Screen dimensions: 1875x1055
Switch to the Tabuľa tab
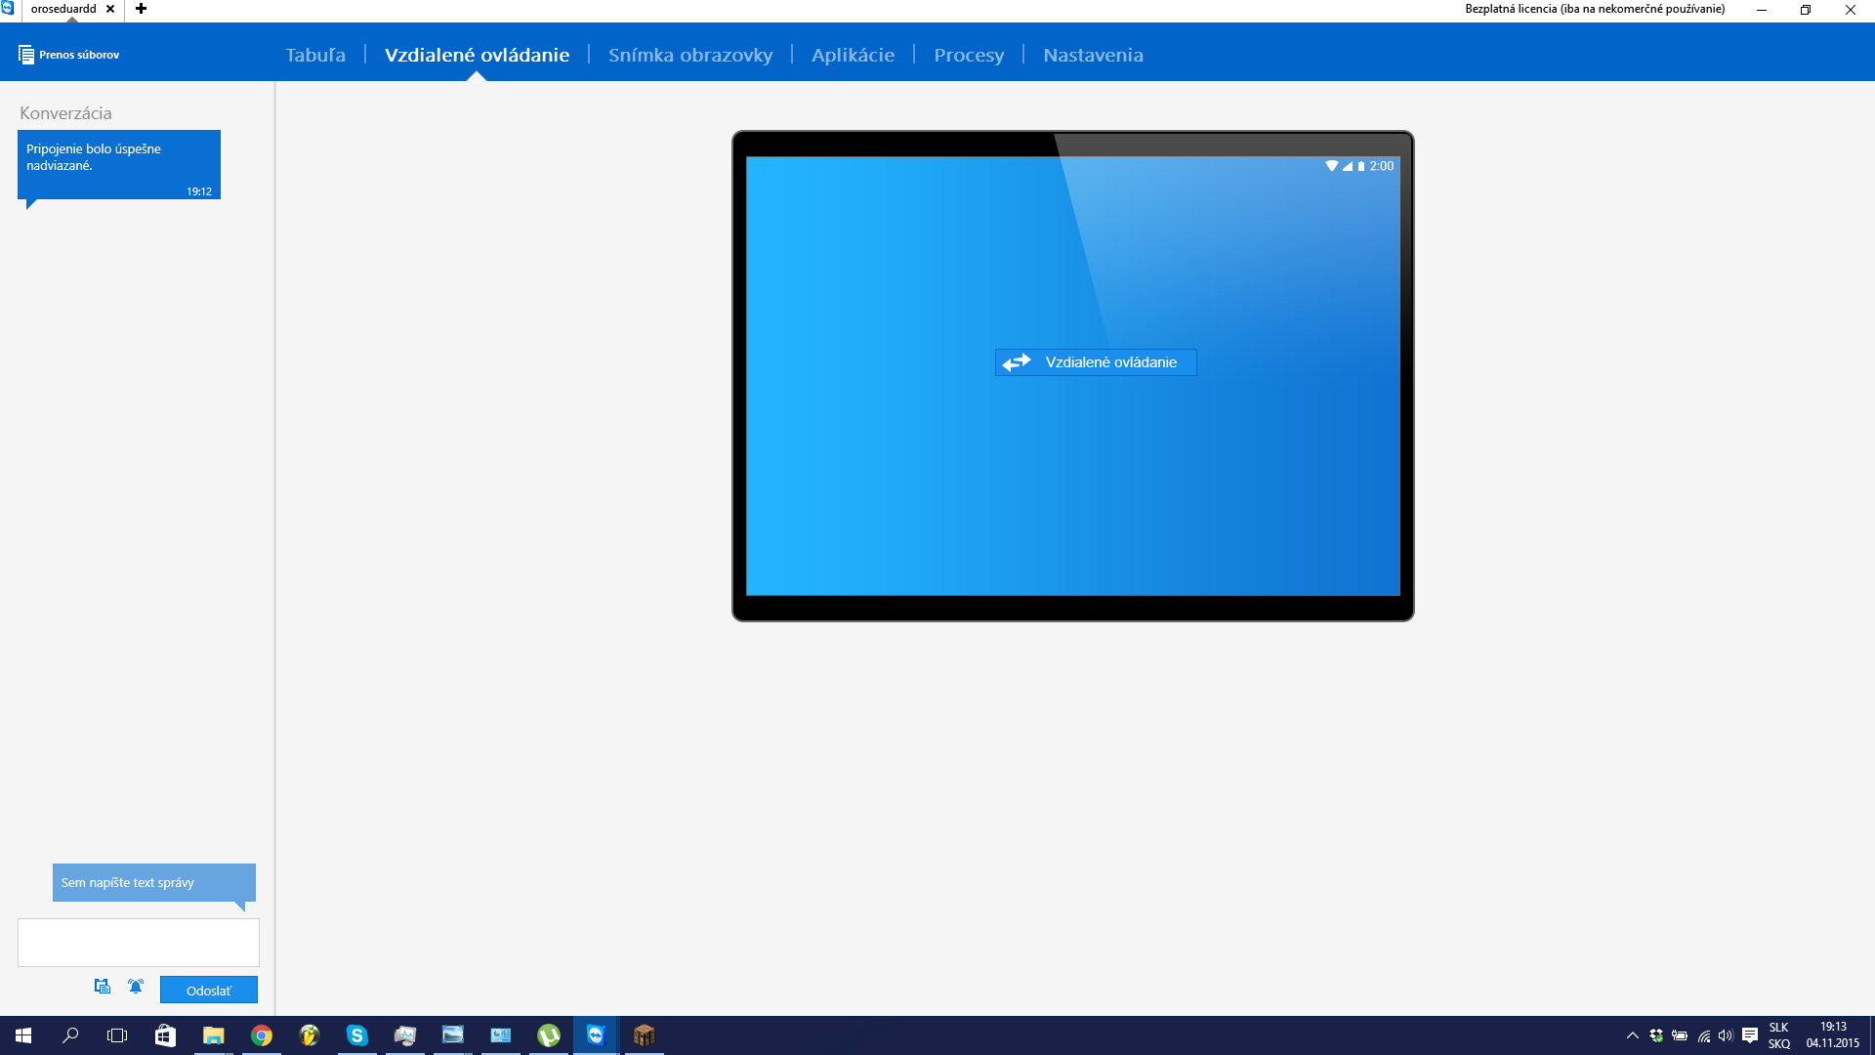pyautogui.click(x=315, y=55)
